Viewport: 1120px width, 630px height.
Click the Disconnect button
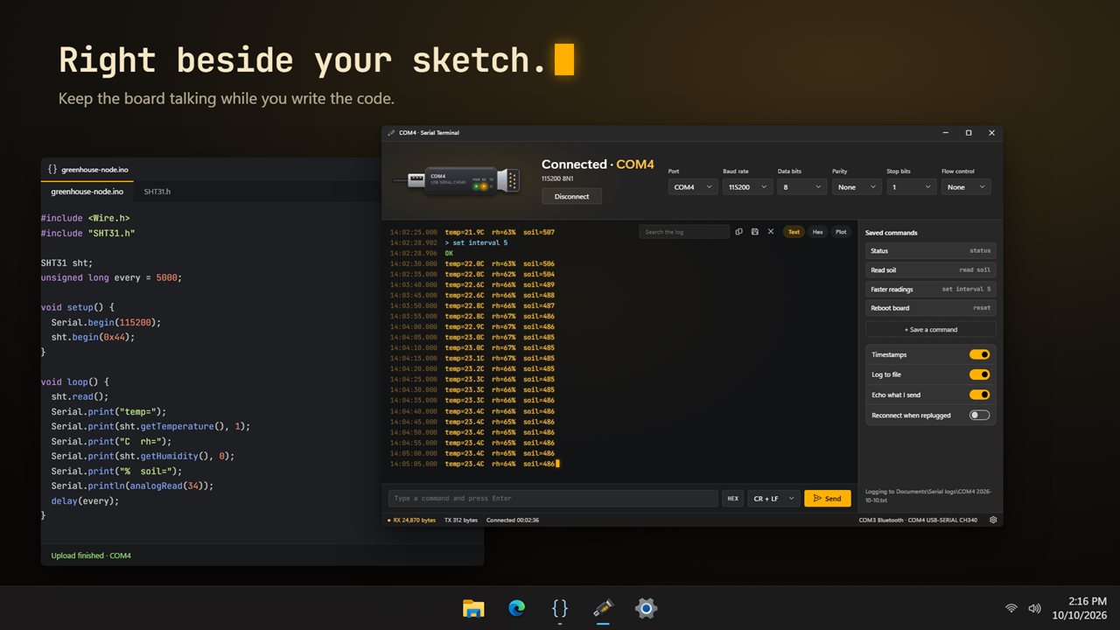click(x=571, y=196)
